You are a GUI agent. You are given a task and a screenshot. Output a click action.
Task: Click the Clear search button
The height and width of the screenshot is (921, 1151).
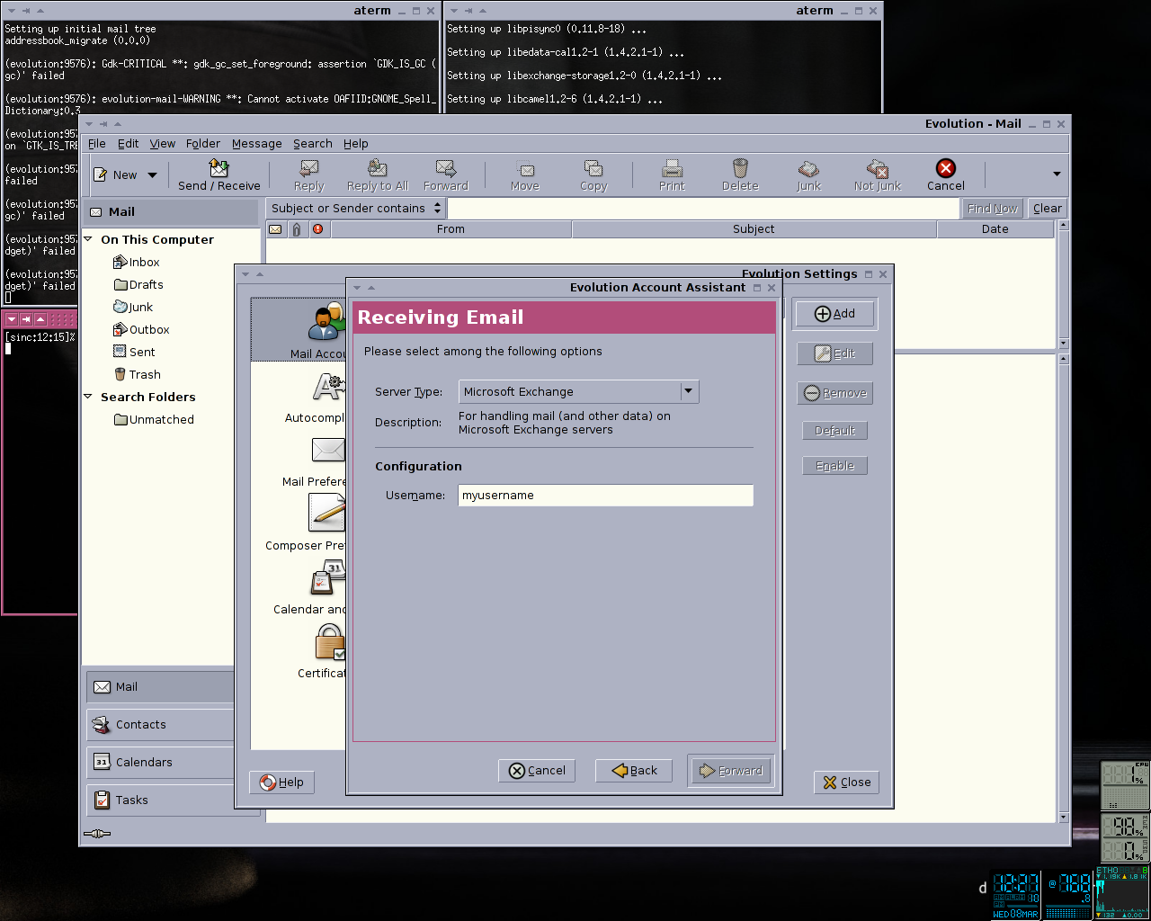coord(1048,208)
